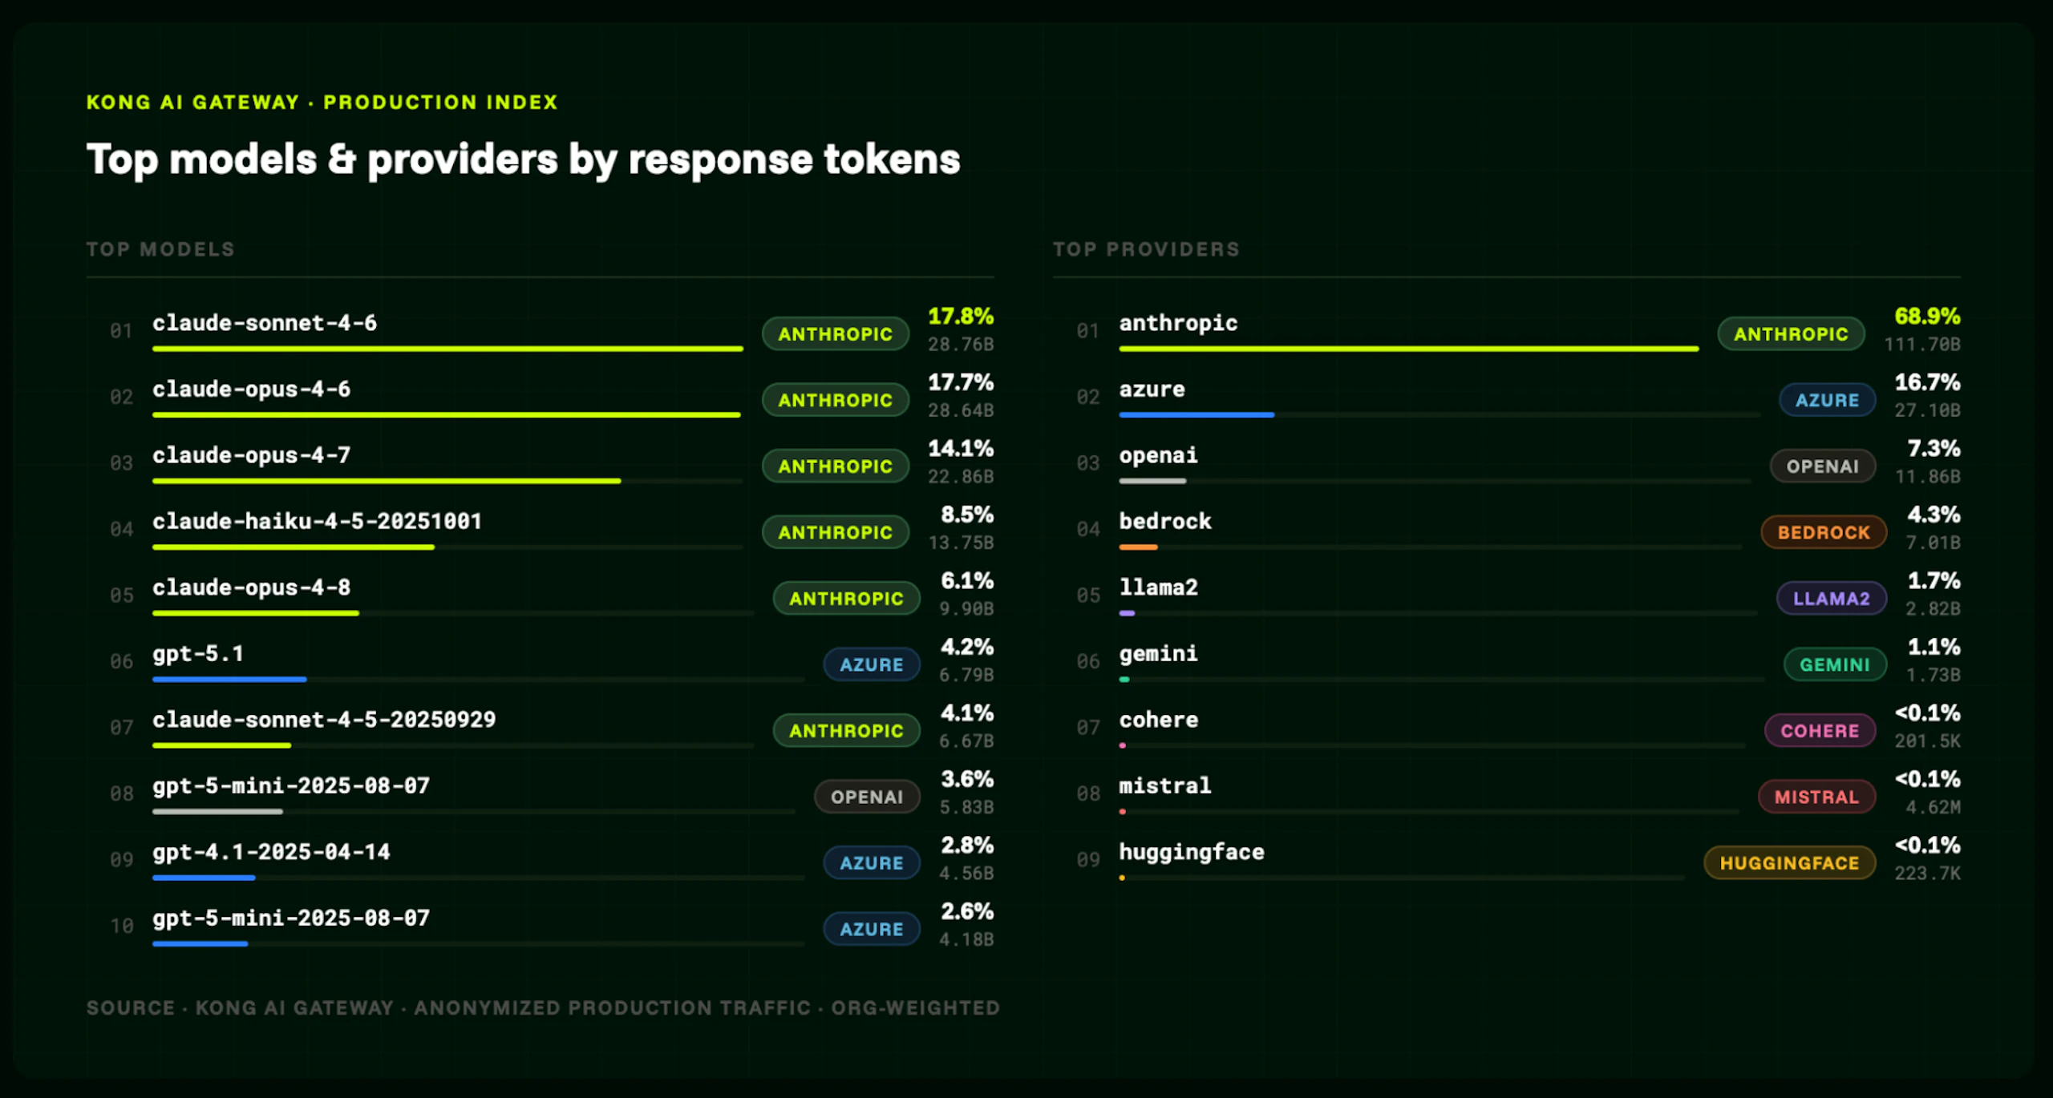Click the 4.2% share for gpt-5.1

[967, 647]
